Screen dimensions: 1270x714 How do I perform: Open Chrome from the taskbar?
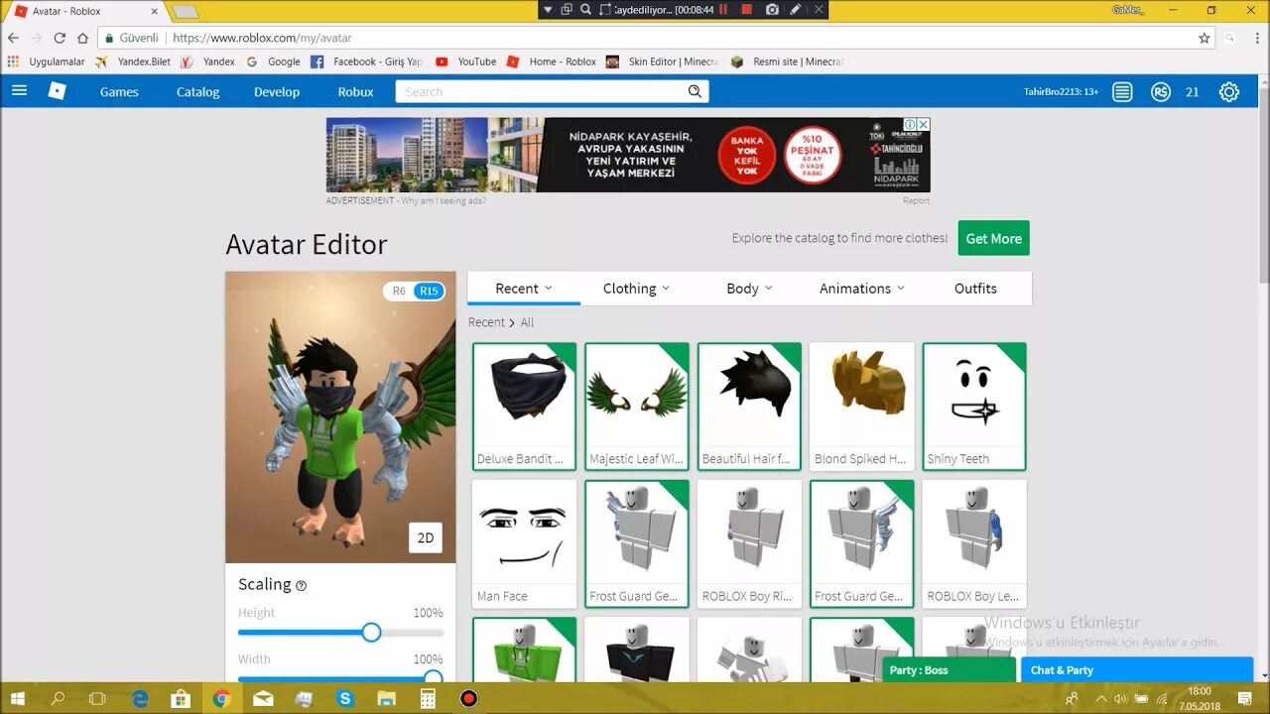coord(221,698)
